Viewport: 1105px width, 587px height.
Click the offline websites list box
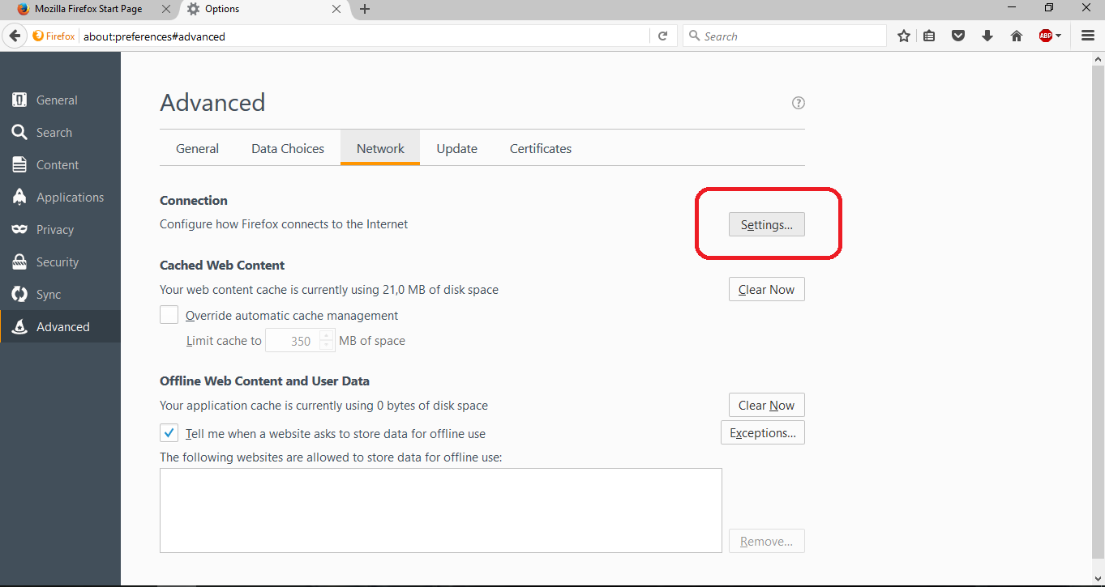441,510
